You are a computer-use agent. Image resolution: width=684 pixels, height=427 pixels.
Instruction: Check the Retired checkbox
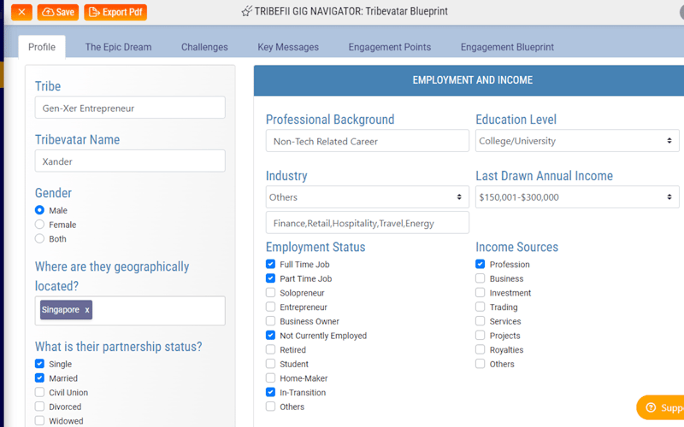coord(270,349)
